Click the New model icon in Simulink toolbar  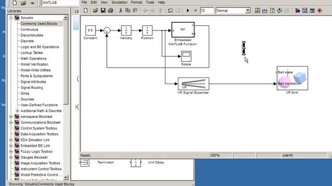86,10
